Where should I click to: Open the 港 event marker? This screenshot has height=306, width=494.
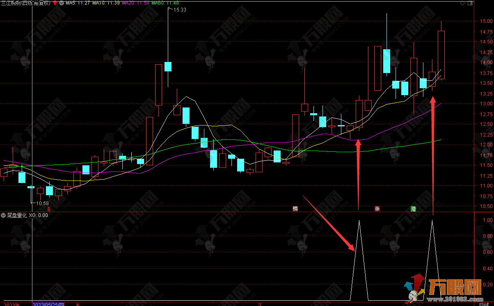[x=414, y=209]
